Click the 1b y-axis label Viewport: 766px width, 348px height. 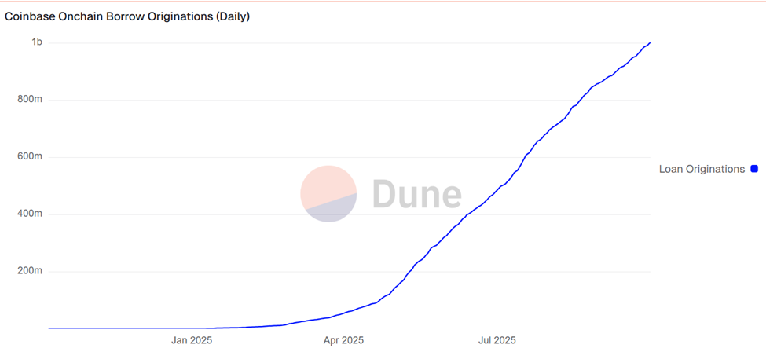click(36, 42)
